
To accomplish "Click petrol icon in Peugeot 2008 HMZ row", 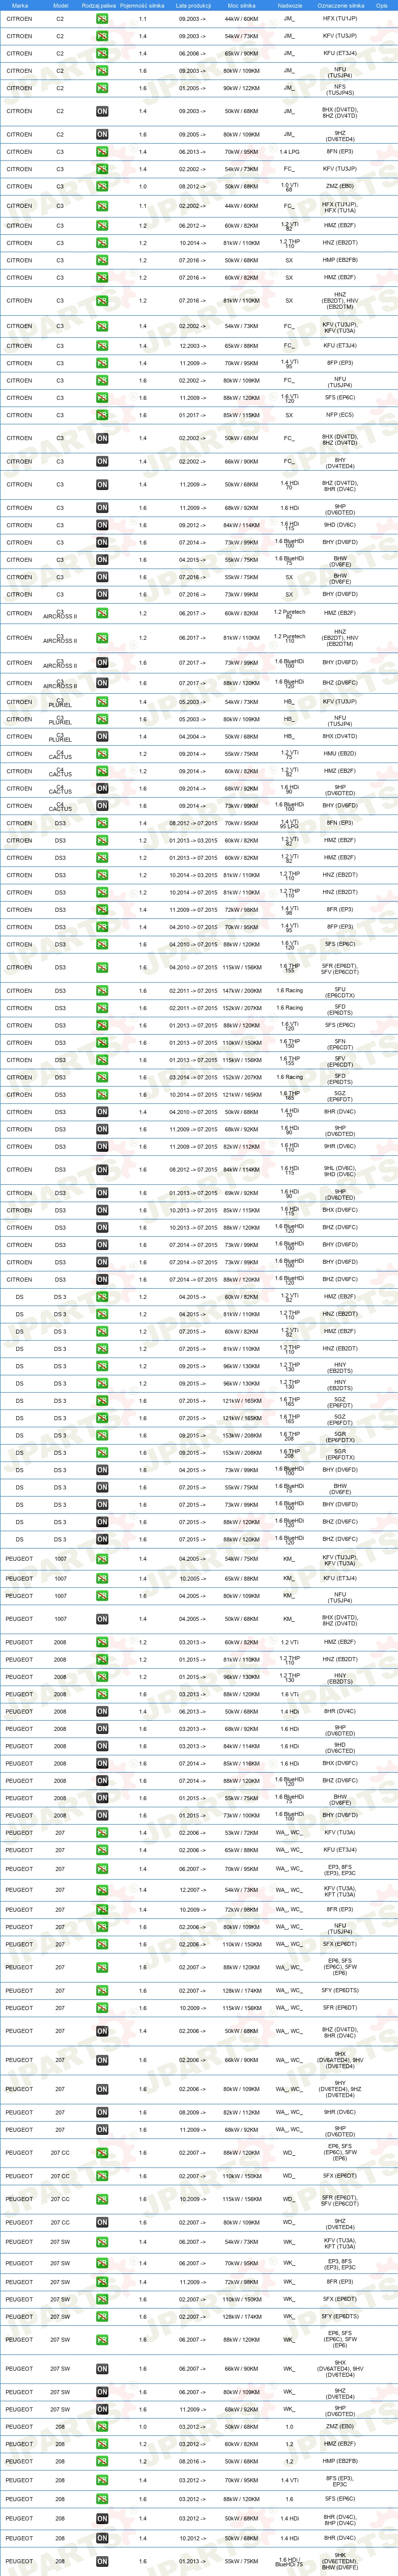I will tap(102, 1642).
